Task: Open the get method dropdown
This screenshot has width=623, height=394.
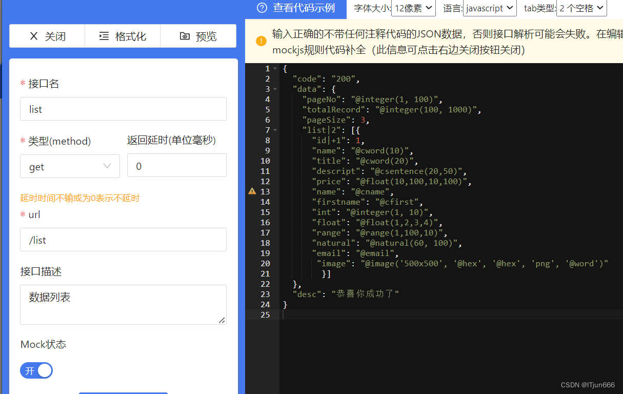Action: 70,166
